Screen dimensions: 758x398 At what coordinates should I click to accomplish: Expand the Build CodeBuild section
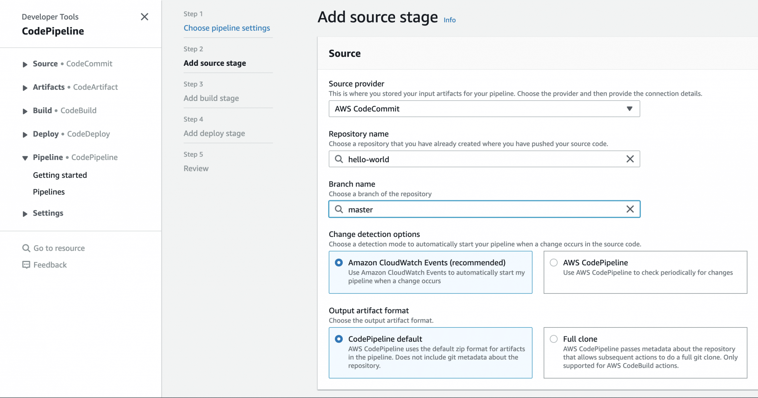(25, 111)
